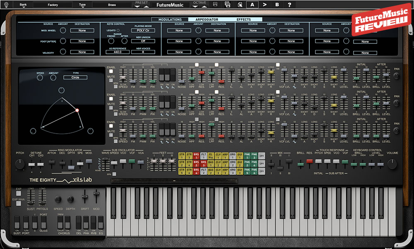Toggle the EXP WHA checkbox
The height and width of the screenshot is (249, 414).
[19, 204]
